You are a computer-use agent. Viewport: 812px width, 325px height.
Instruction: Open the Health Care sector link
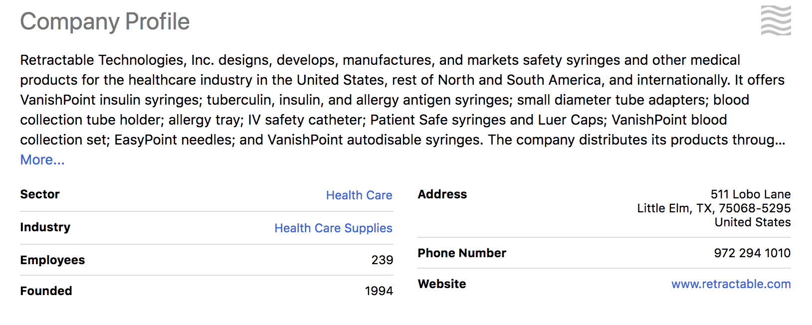(359, 195)
